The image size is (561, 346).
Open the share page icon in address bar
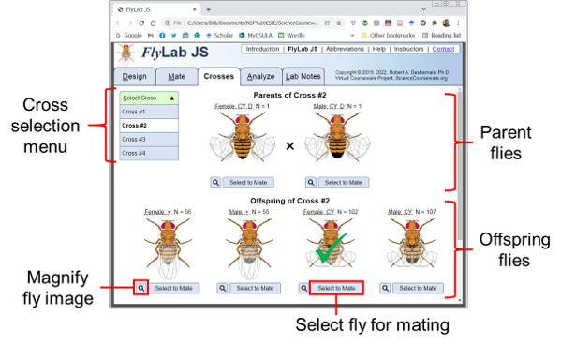pyautogui.click(x=327, y=23)
